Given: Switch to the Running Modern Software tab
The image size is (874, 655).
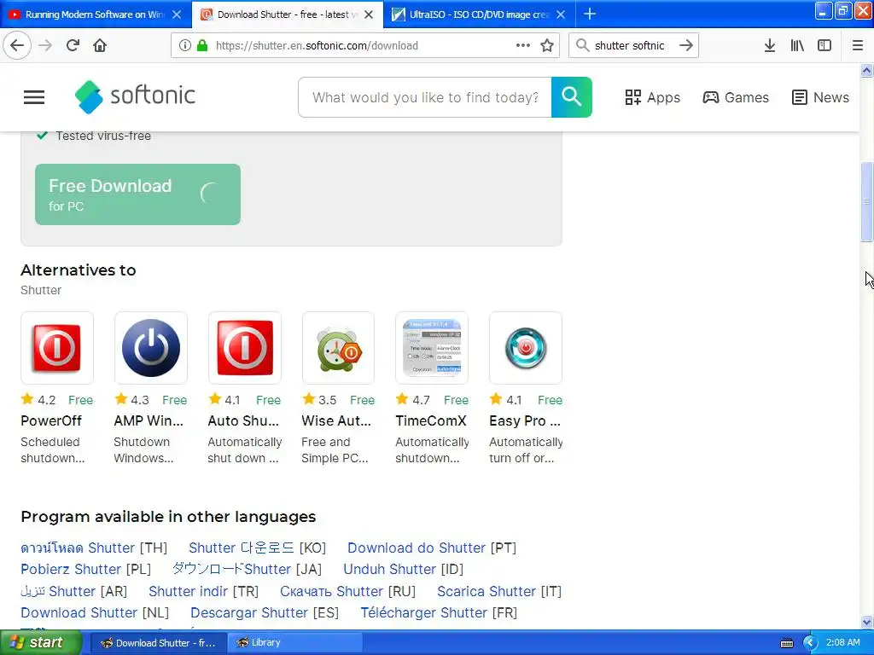Looking at the screenshot, I should 96,14.
